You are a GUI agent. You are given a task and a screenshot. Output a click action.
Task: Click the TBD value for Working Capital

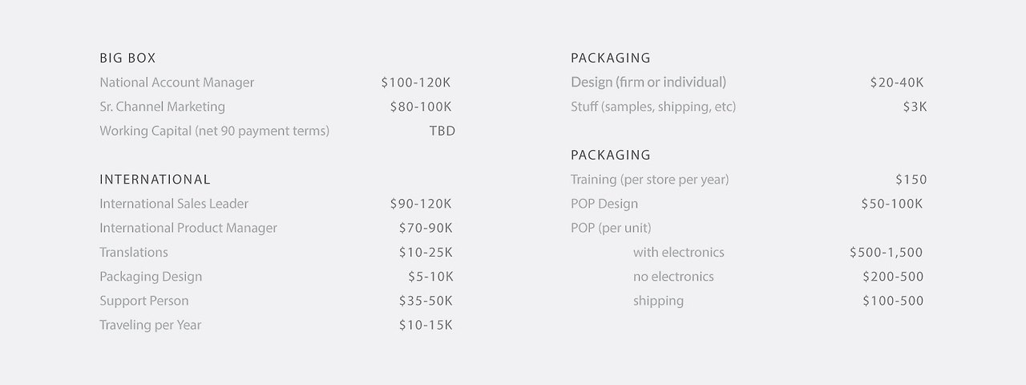point(442,131)
